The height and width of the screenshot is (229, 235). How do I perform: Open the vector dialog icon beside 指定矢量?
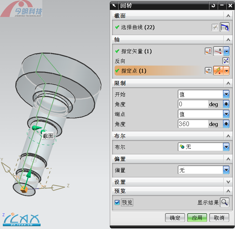tap(208, 51)
